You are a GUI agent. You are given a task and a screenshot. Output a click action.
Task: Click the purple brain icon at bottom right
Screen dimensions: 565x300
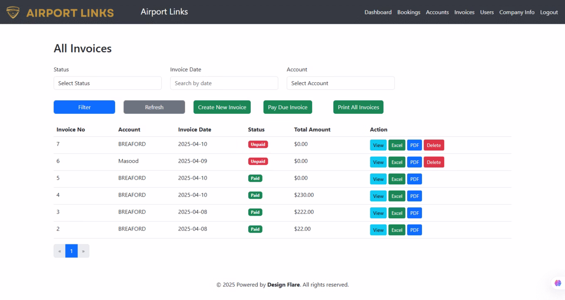tap(558, 283)
